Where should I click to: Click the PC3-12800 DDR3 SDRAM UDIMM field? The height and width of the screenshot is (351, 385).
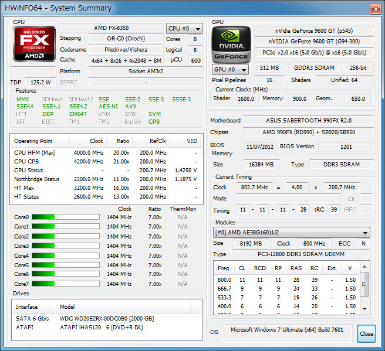[x=301, y=254]
